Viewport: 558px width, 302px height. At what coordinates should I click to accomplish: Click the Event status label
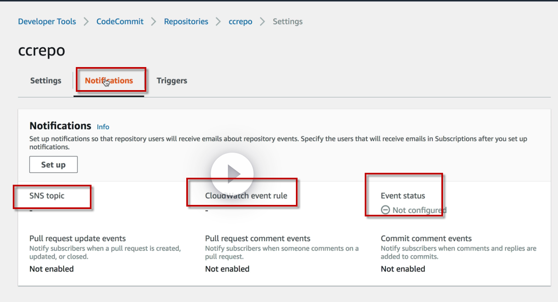(x=403, y=196)
